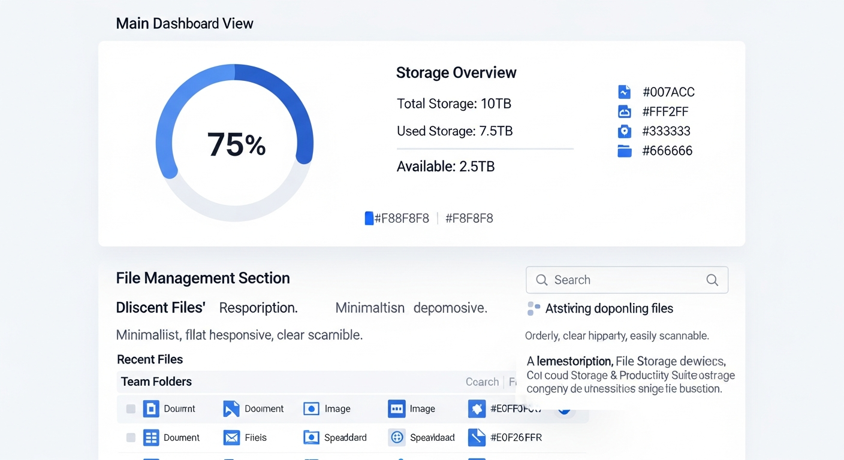
Task: Click the location pin icon beside #333333
Action: pyautogui.click(x=624, y=131)
